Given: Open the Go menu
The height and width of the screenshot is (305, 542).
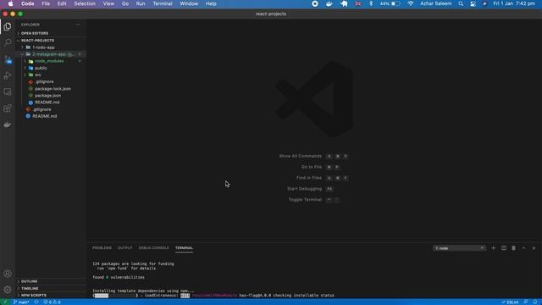Looking at the screenshot, I should coord(125,3).
